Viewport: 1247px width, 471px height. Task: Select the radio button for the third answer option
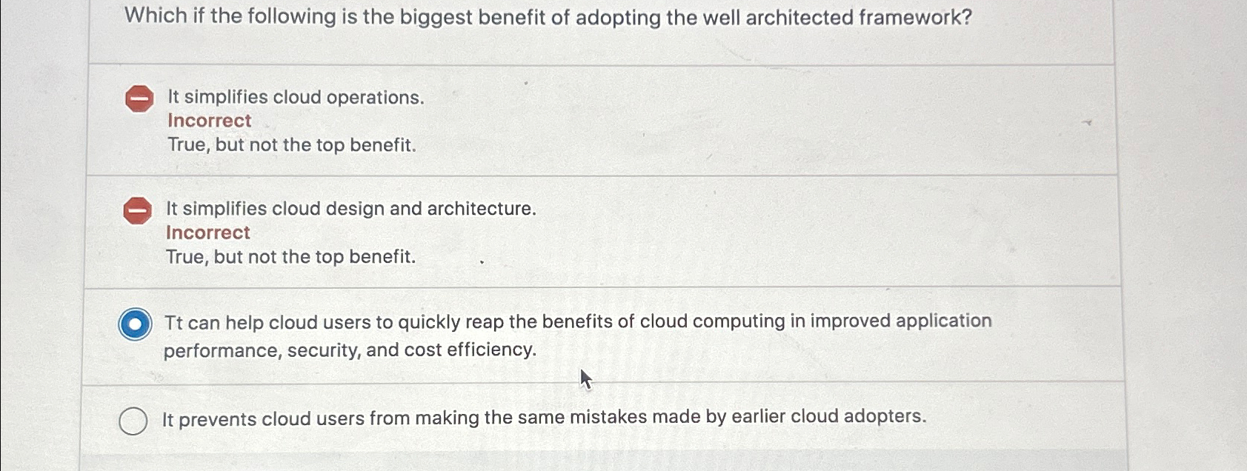pos(135,324)
